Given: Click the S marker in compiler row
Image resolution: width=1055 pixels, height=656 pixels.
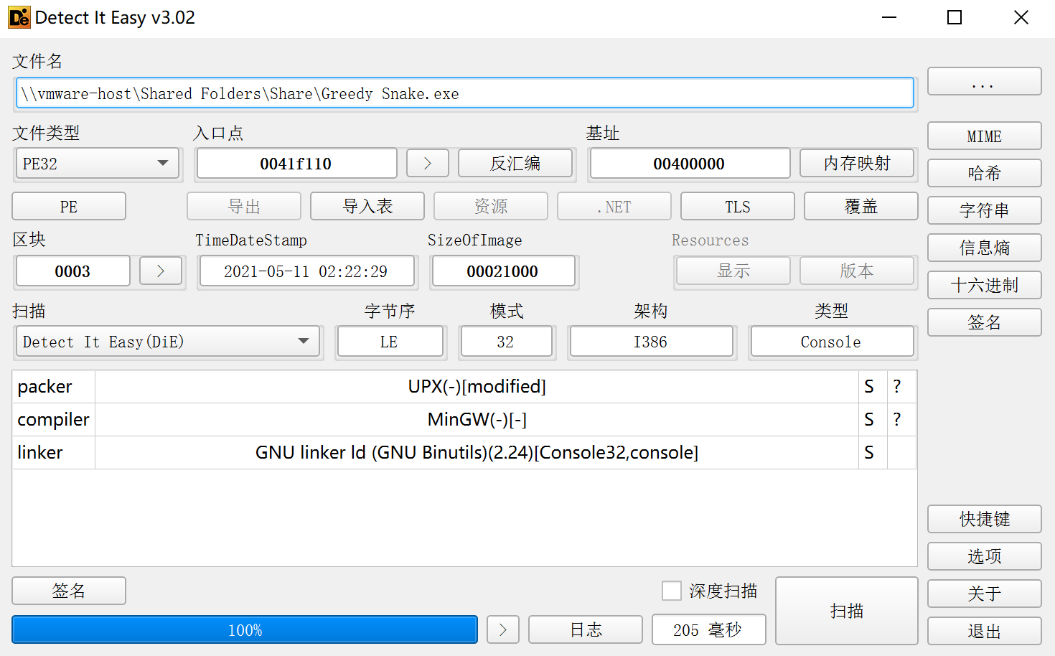Looking at the screenshot, I should pyautogui.click(x=869, y=420).
